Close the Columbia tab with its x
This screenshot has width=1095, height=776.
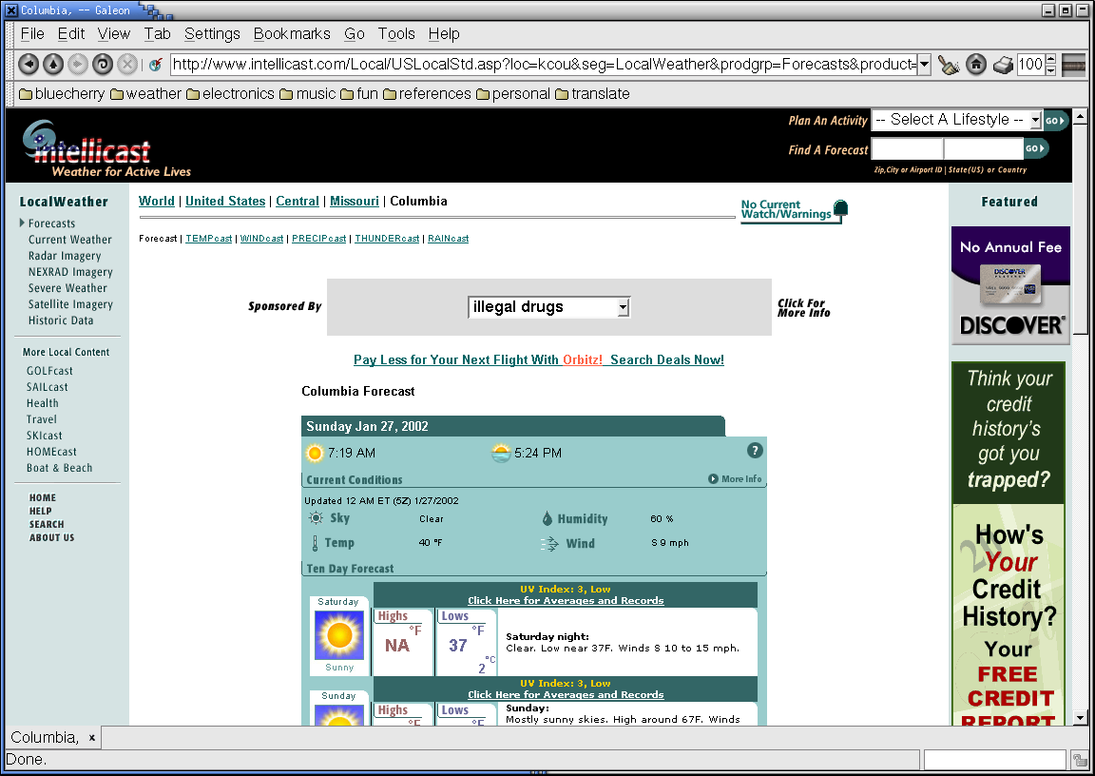[x=91, y=738]
